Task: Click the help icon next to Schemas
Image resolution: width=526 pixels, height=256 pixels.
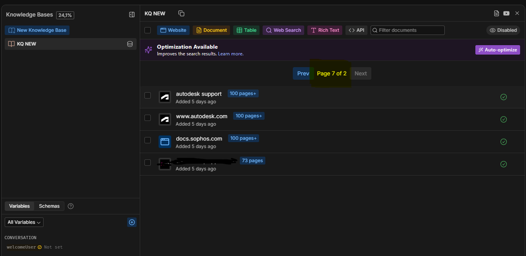Action: point(71,206)
